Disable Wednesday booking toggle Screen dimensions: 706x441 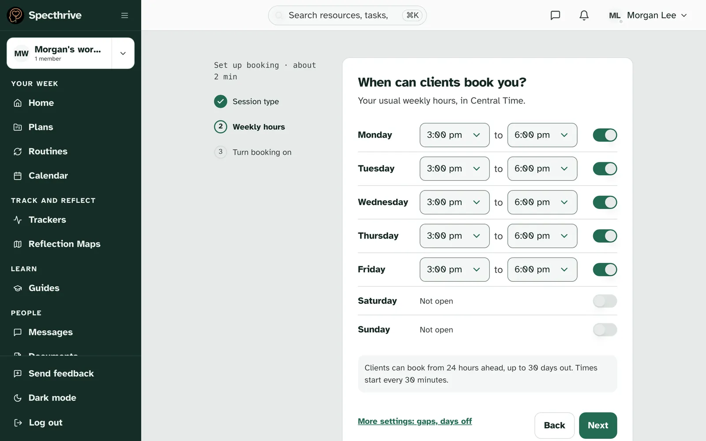click(605, 202)
